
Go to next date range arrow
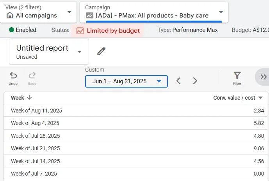195,81
